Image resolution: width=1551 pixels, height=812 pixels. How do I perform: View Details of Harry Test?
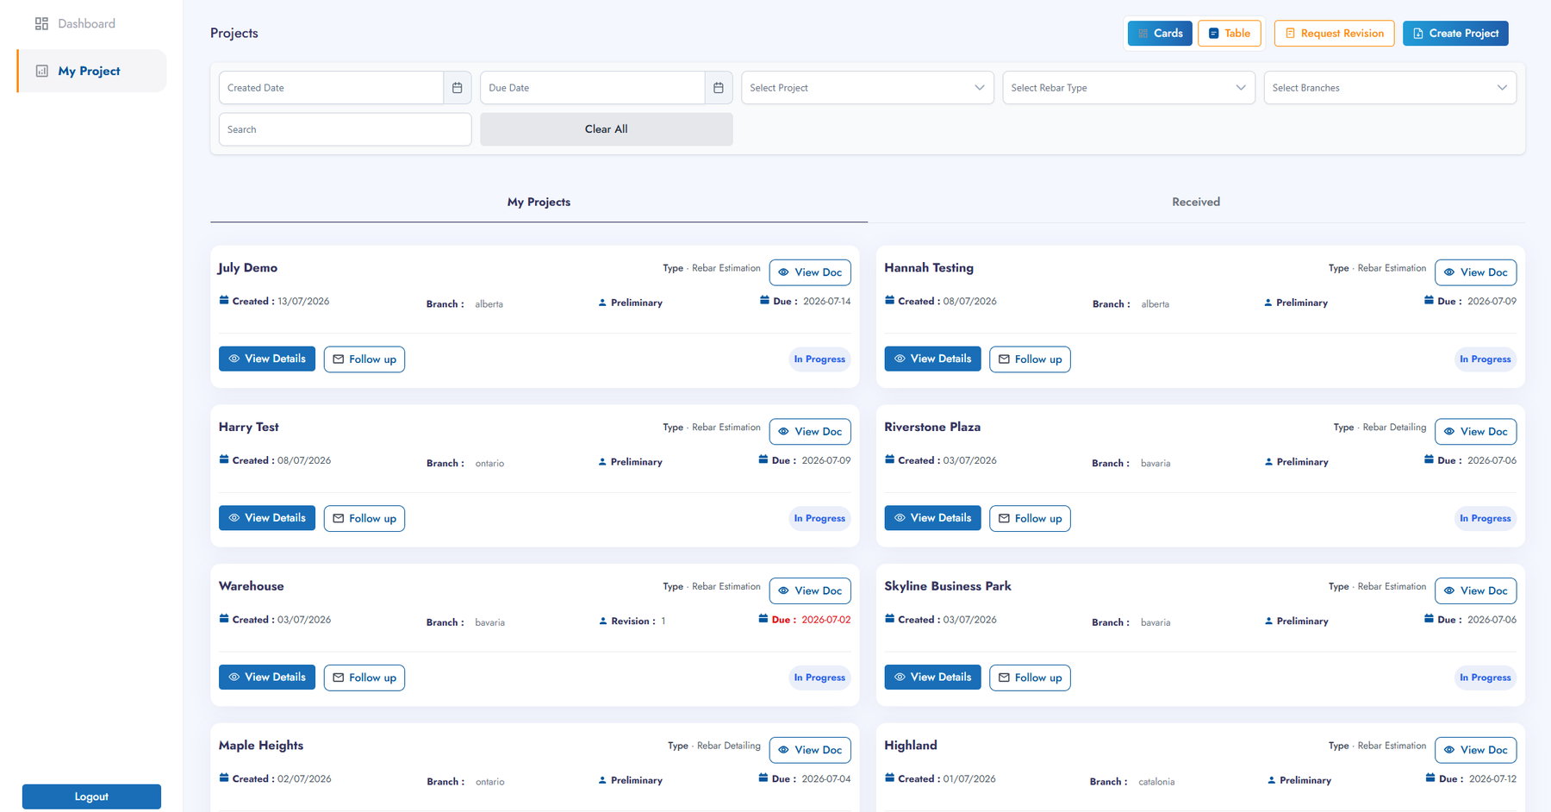click(267, 518)
